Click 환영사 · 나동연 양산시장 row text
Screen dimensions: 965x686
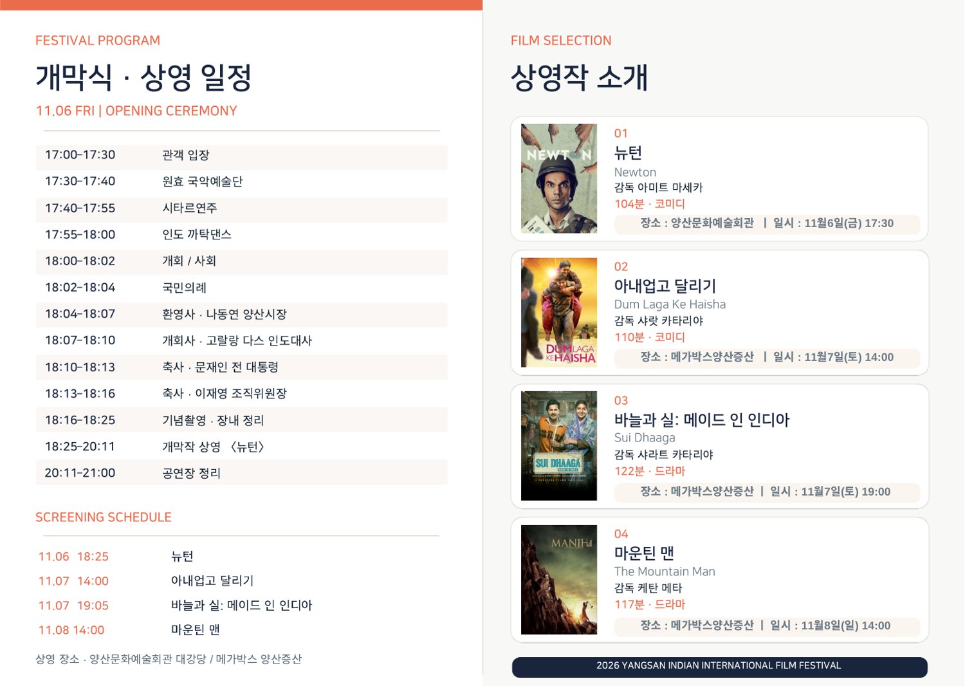pyautogui.click(x=225, y=314)
